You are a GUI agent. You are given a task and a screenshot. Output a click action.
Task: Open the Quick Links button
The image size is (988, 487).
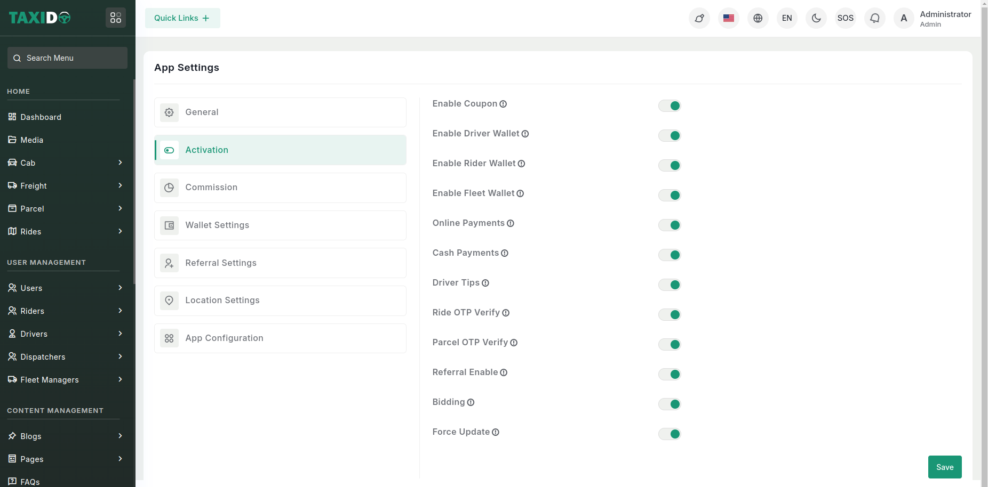pos(182,18)
